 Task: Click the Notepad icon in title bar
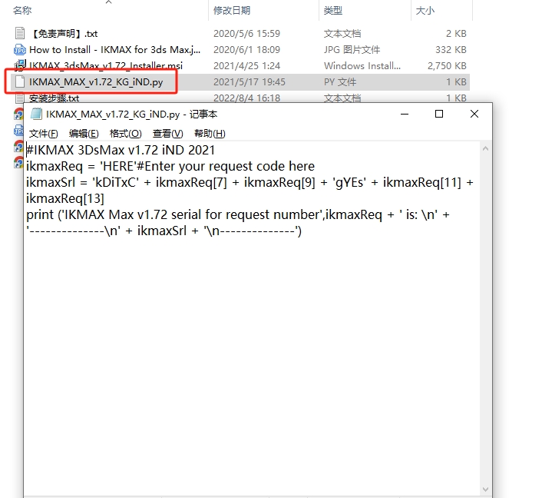pos(36,114)
